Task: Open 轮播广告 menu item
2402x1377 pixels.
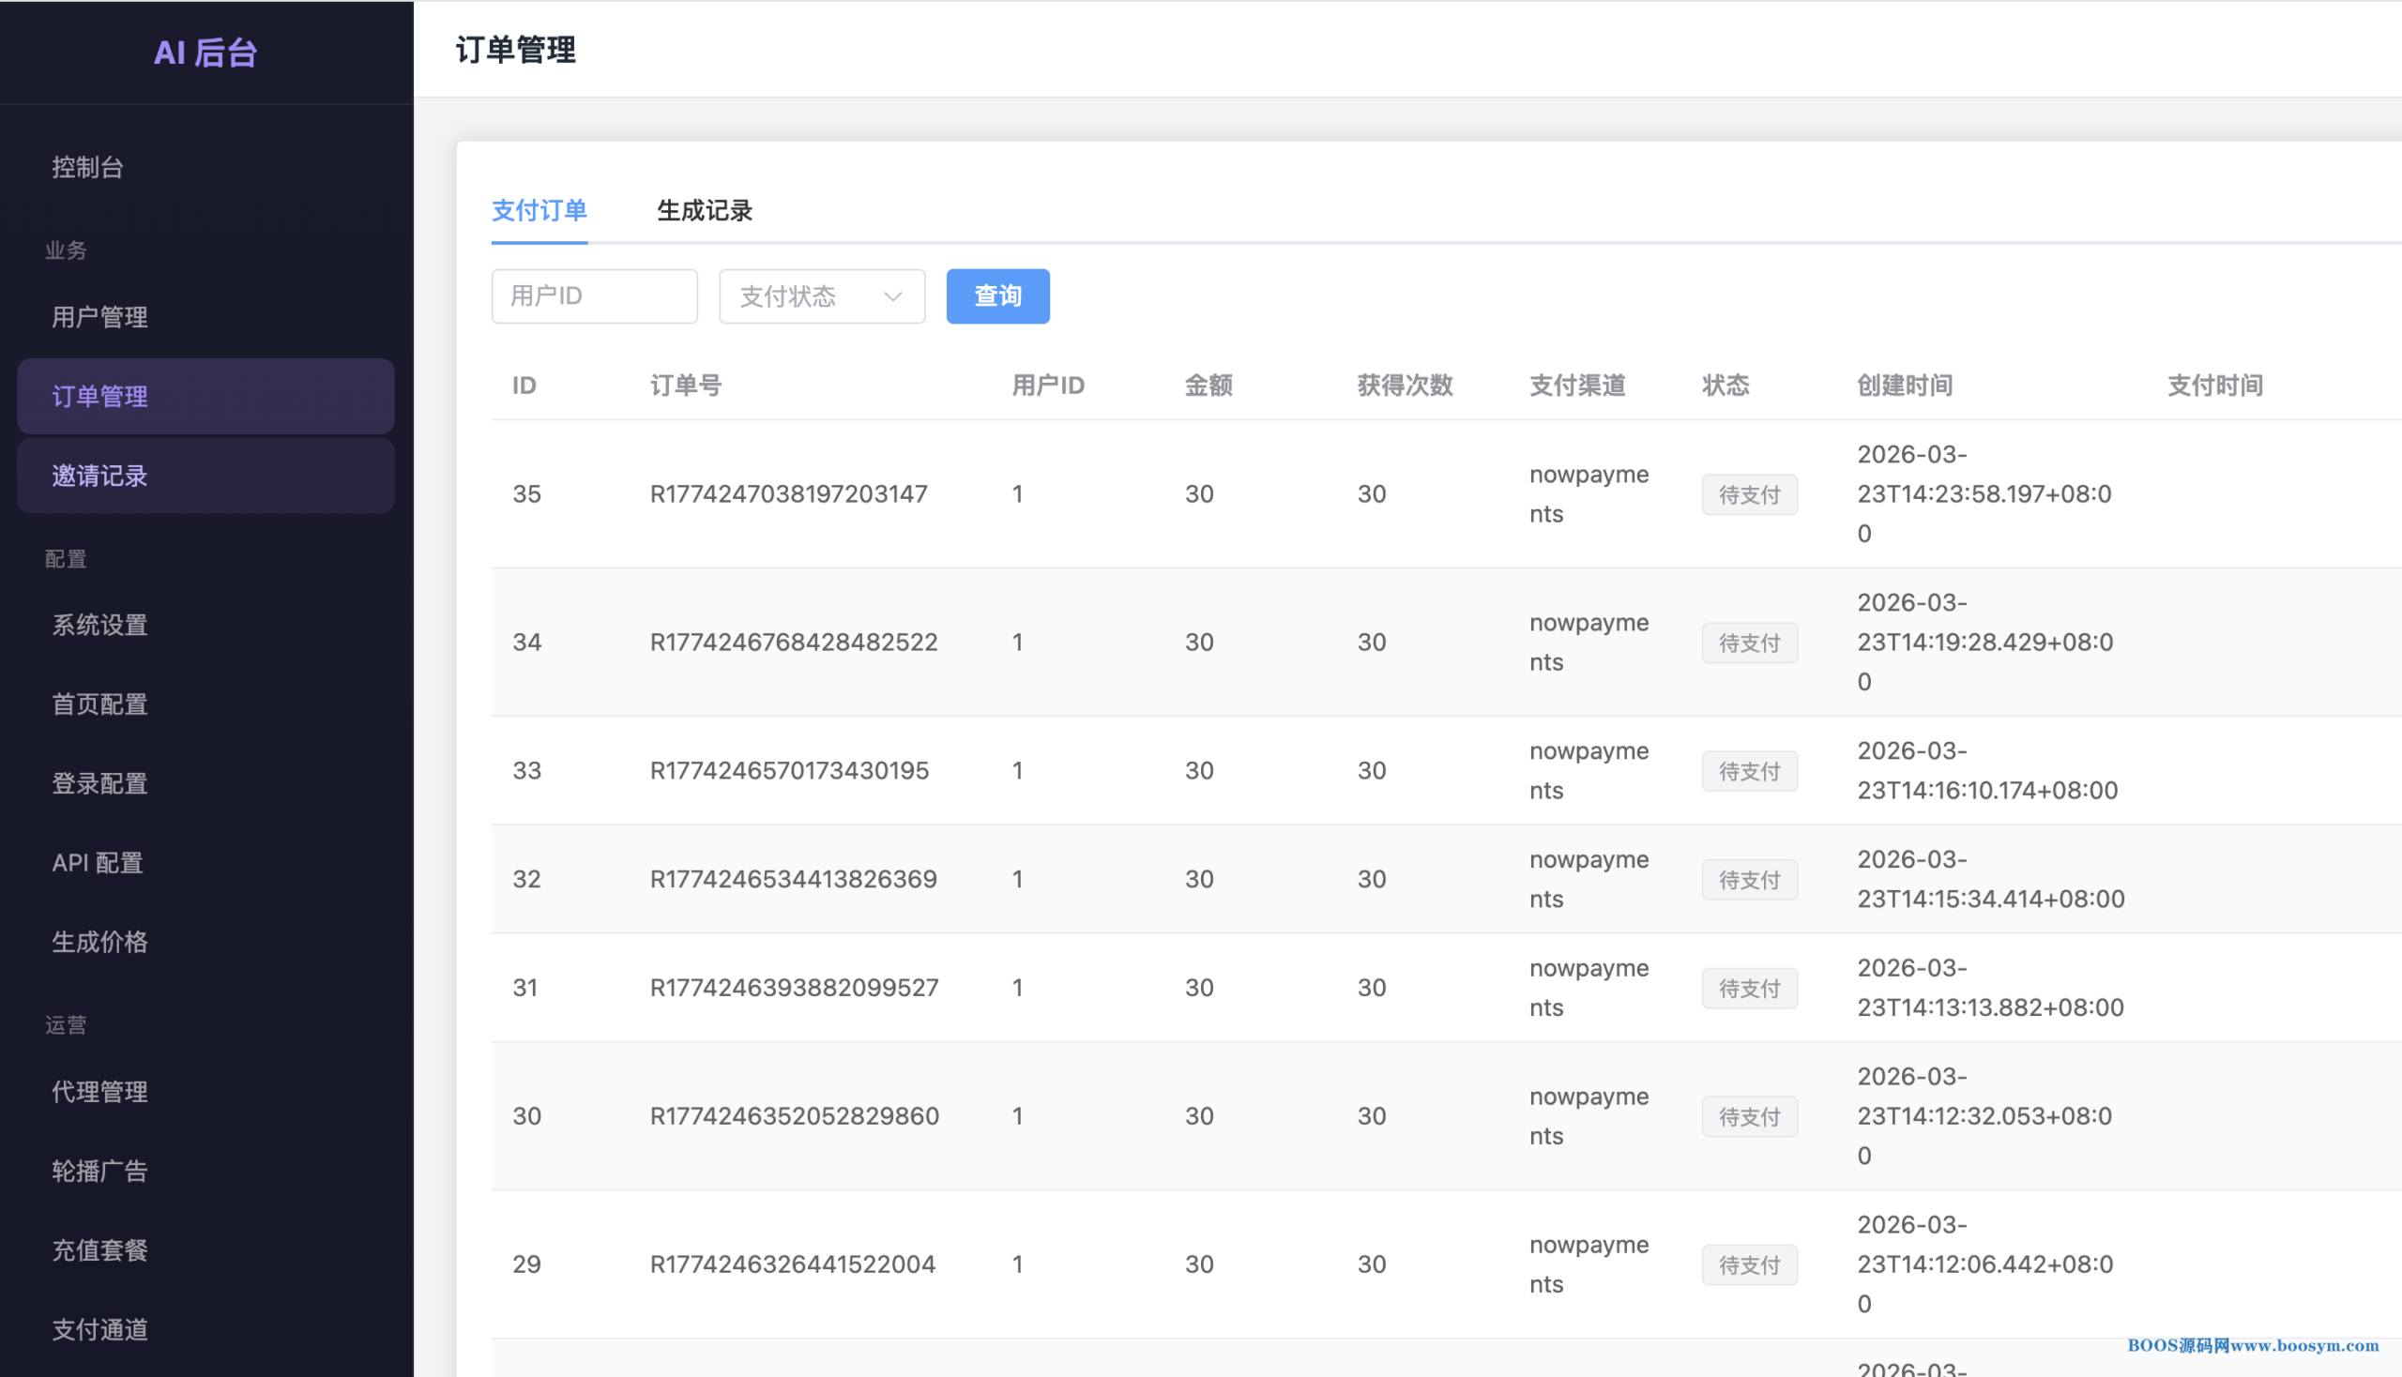Action: (99, 1171)
